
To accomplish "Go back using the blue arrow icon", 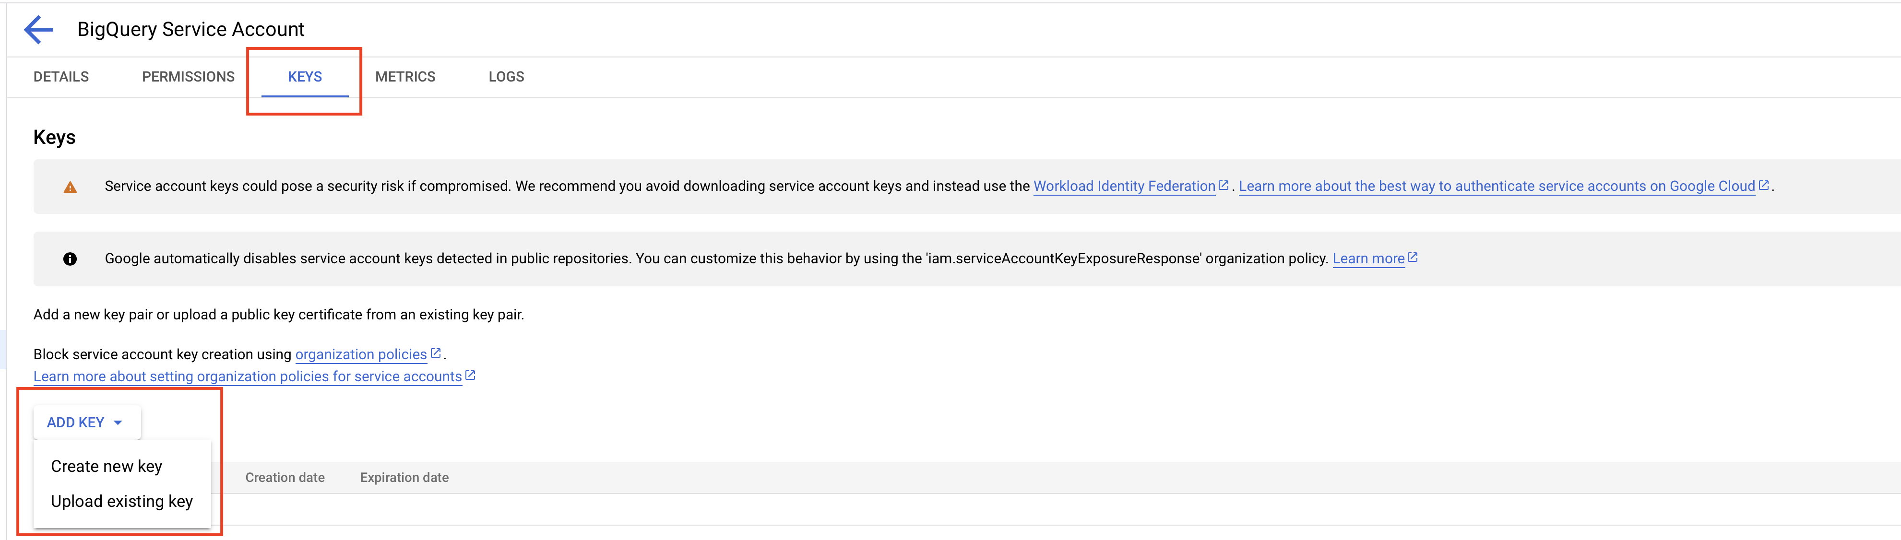I will tap(38, 30).
